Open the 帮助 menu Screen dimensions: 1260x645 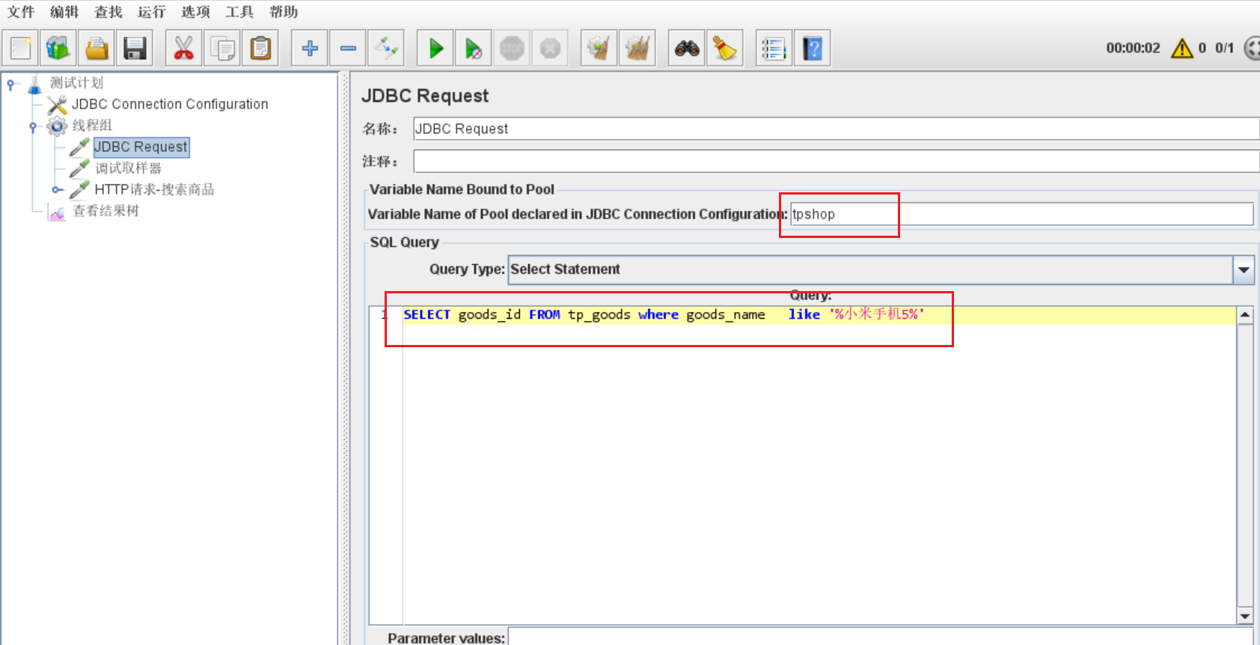point(284,12)
